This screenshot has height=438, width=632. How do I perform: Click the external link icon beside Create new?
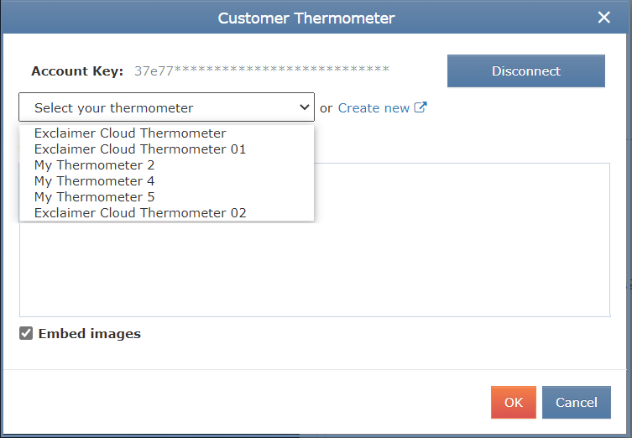[421, 107]
